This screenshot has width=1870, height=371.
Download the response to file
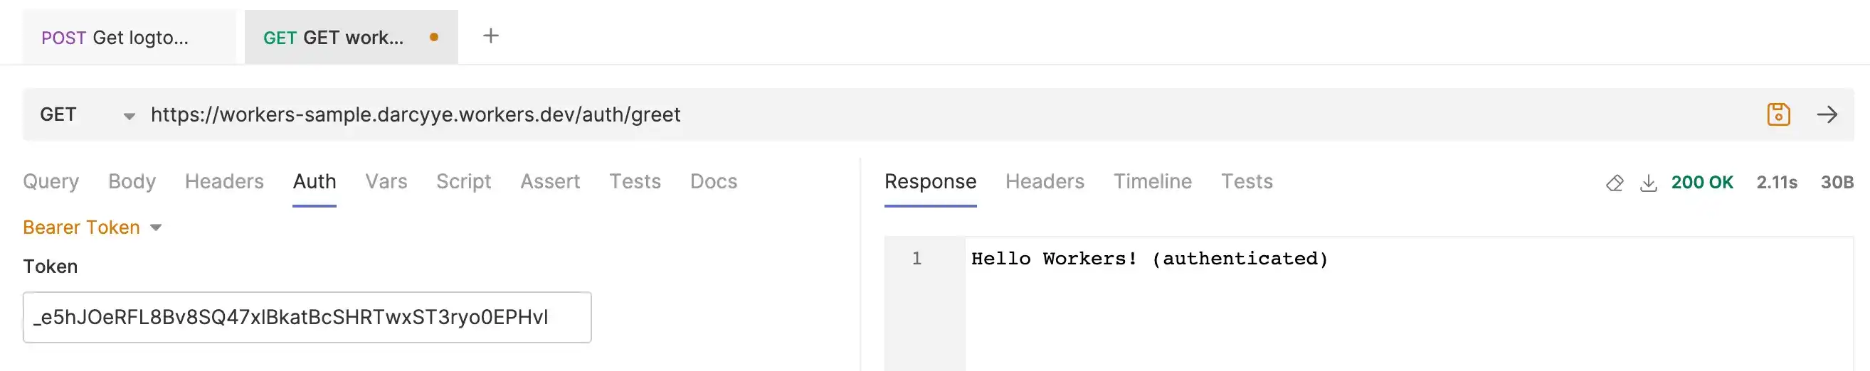1649,183
